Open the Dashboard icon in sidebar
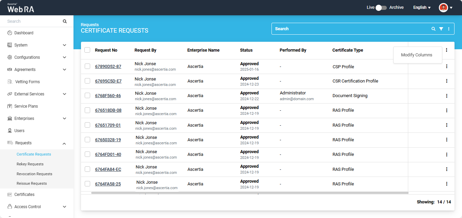Screen dimensions: 462x218 click(x=10, y=33)
